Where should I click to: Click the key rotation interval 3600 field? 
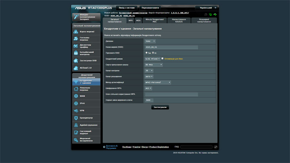point(149,100)
